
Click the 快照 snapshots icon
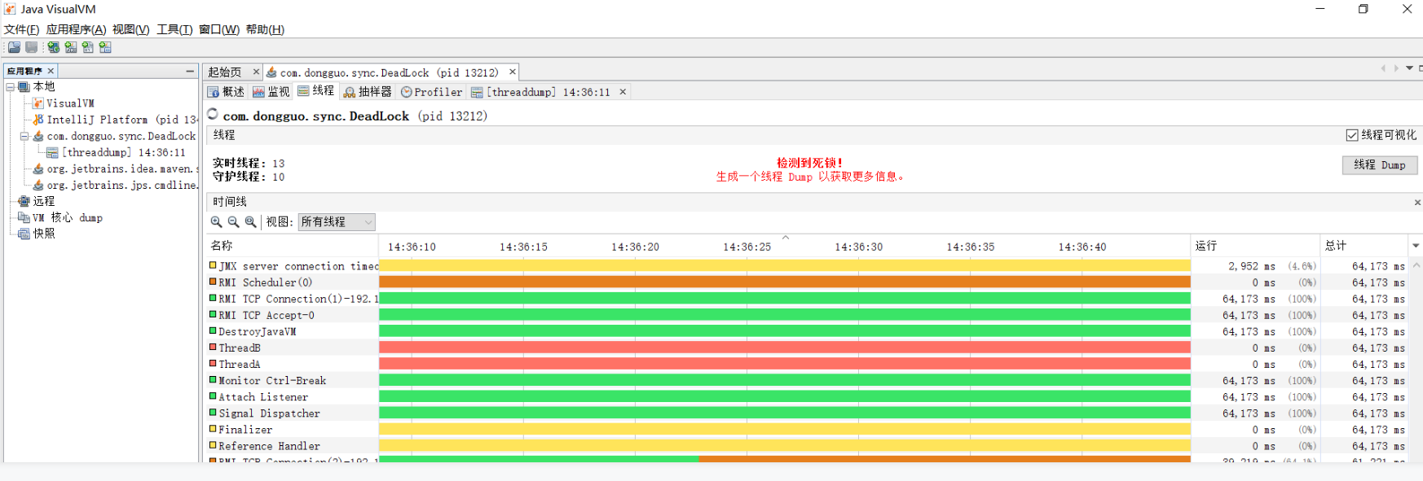[x=24, y=234]
